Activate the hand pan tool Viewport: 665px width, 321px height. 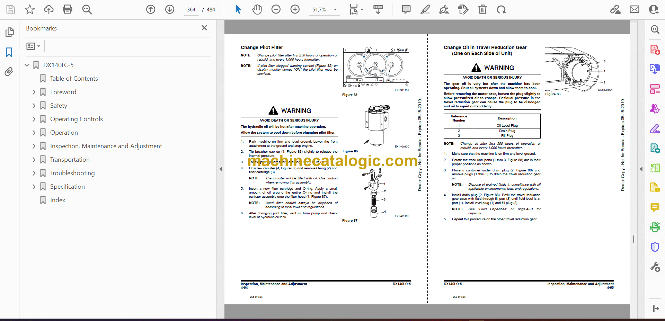click(x=257, y=9)
